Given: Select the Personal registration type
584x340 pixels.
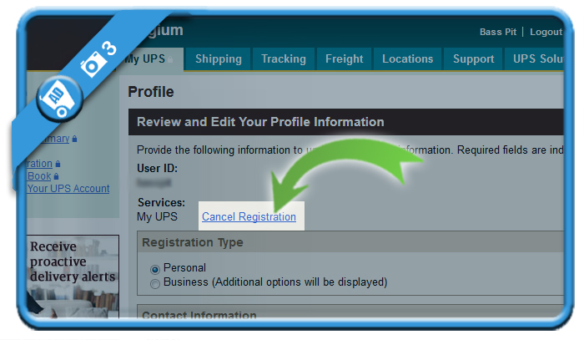Looking at the screenshot, I should (155, 269).
